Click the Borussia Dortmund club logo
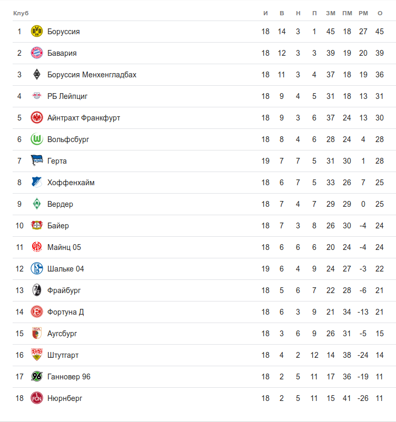396x422 pixels. [37, 32]
